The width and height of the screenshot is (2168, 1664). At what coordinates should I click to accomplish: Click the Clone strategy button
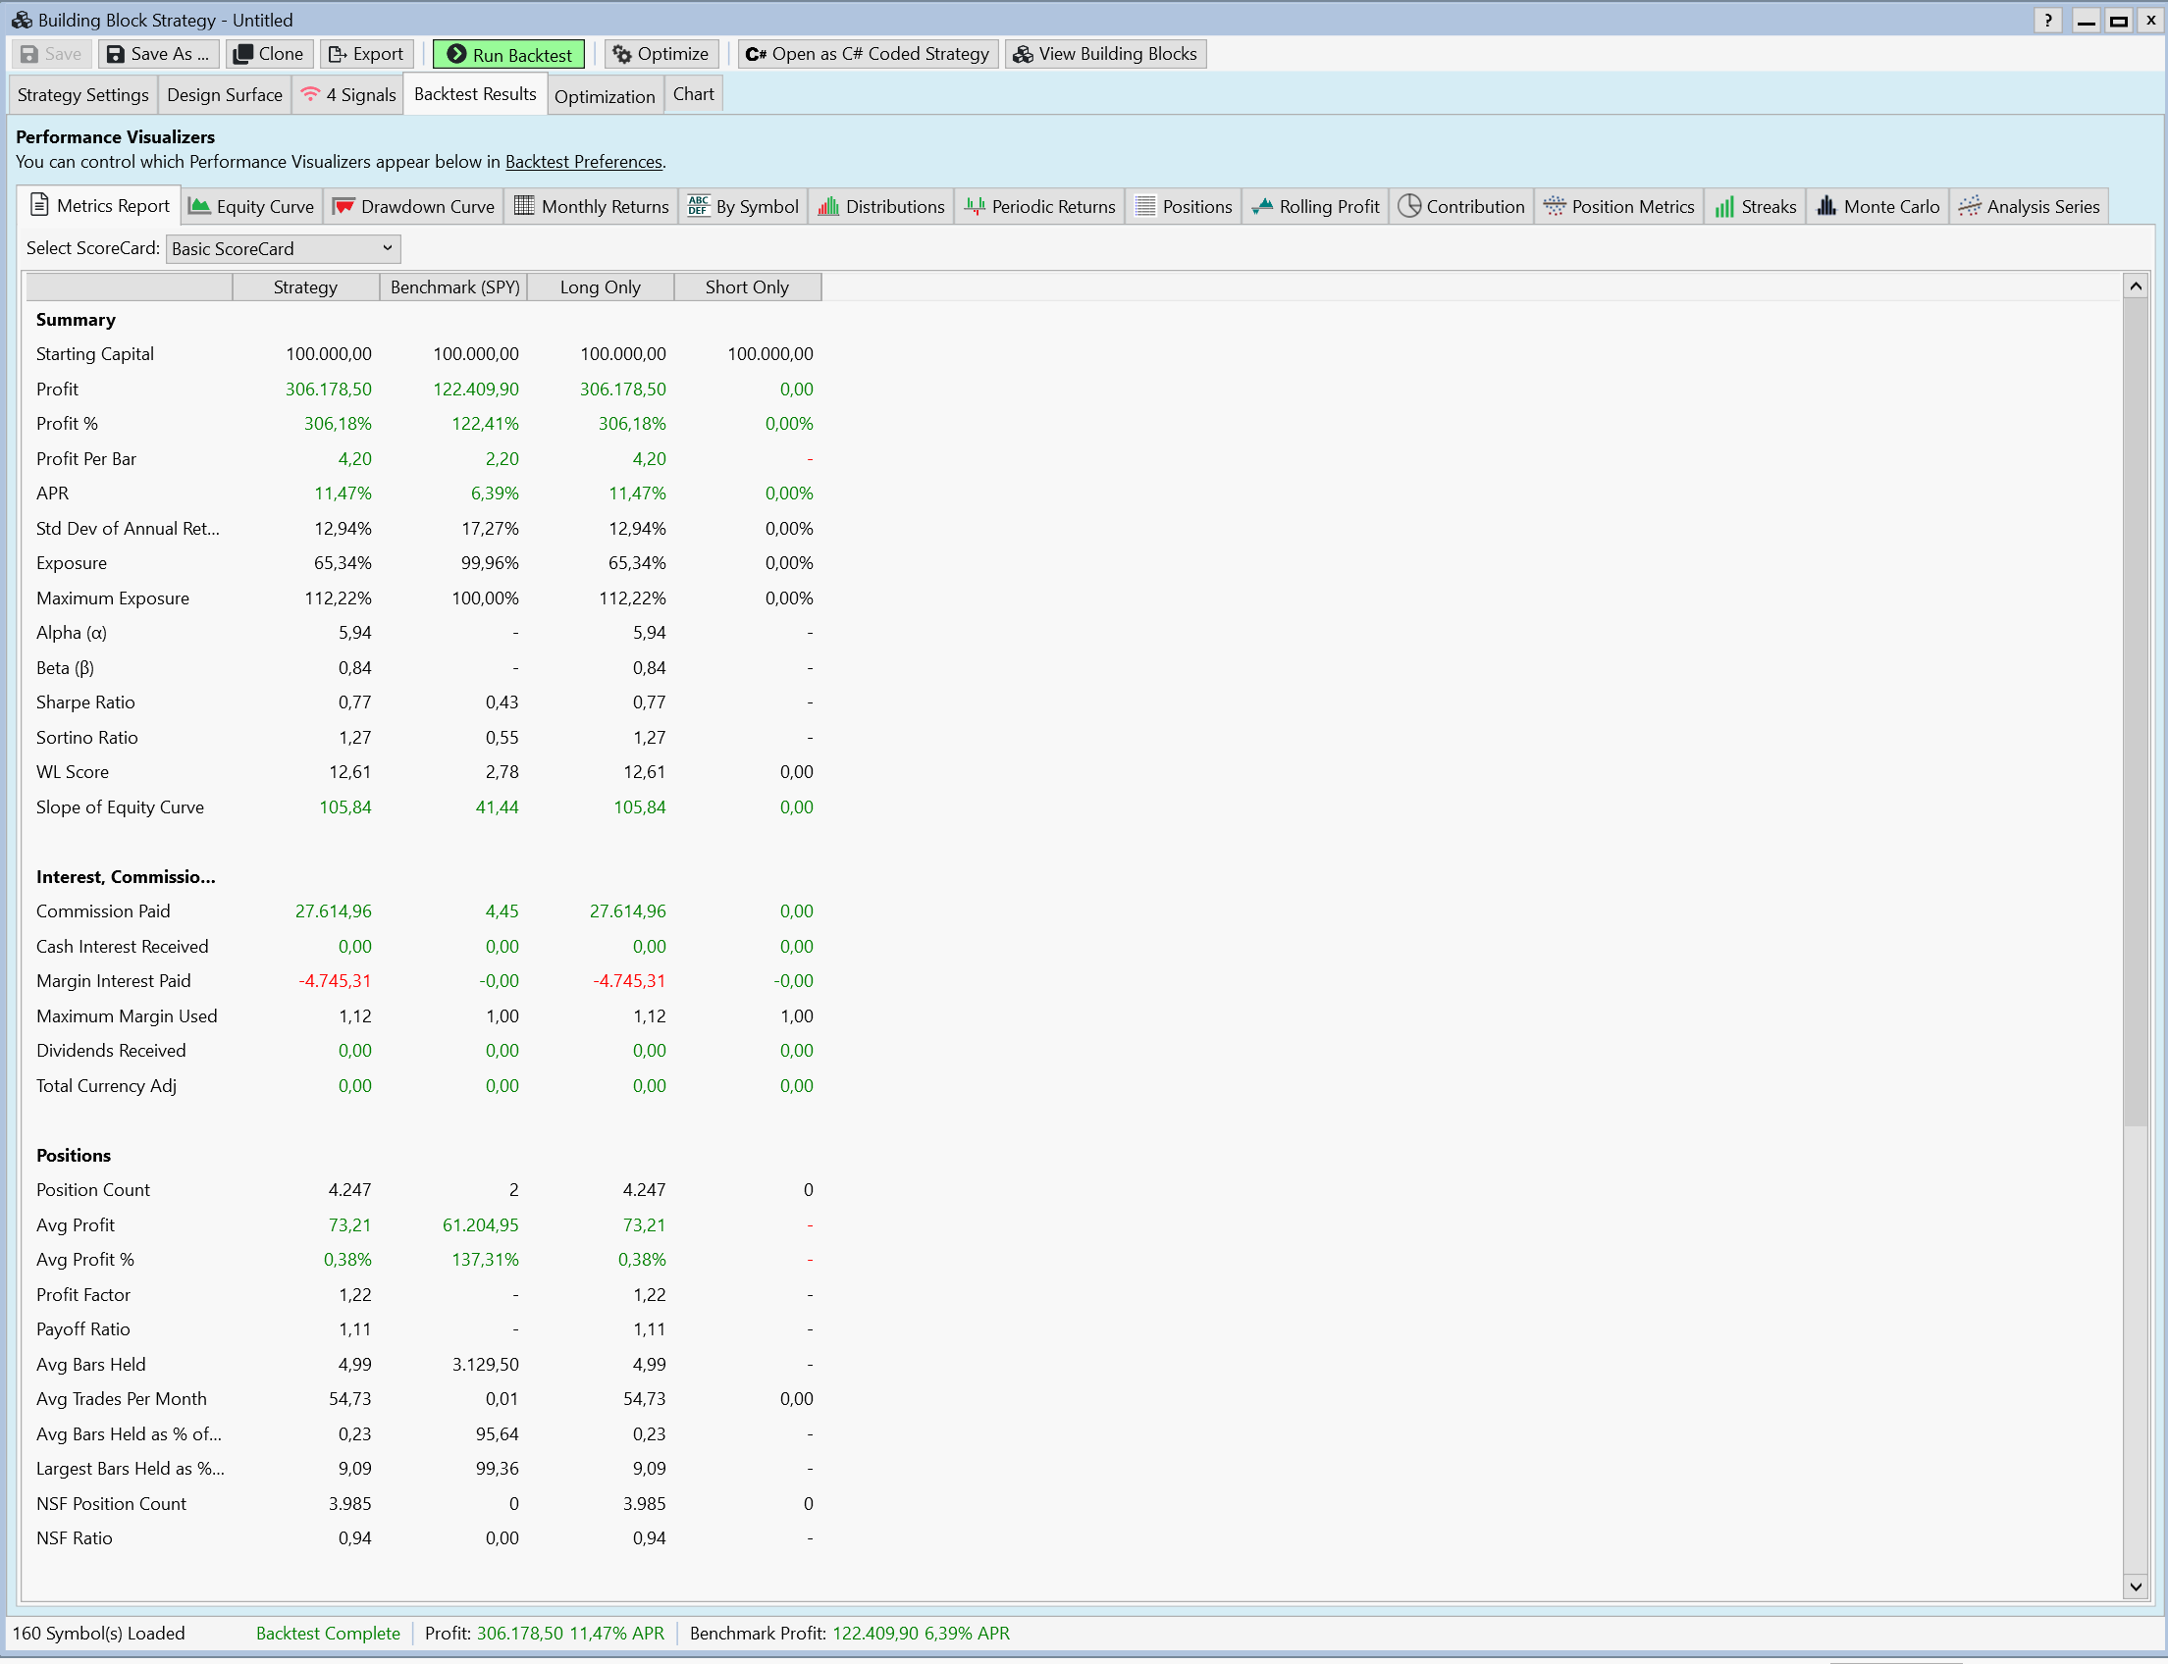269,55
